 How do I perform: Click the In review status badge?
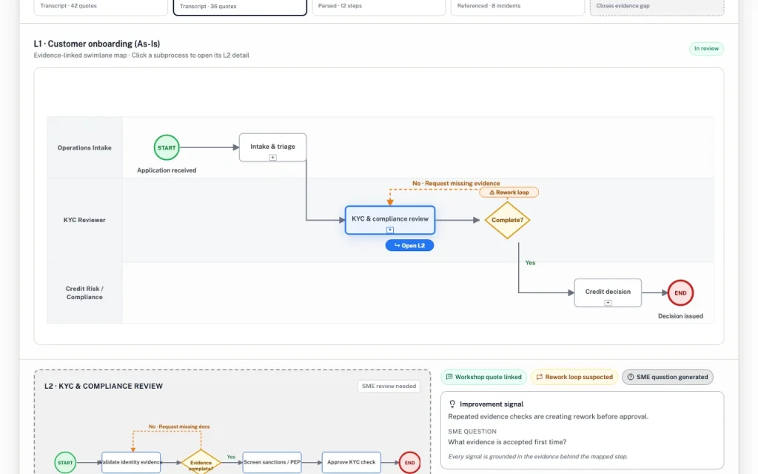(x=706, y=48)
